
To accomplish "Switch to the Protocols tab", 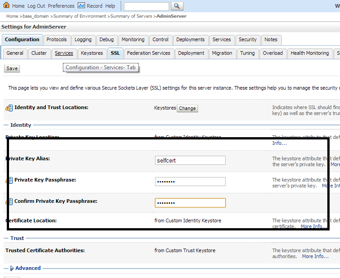I will pyautogui.click(x=57, y=39).
